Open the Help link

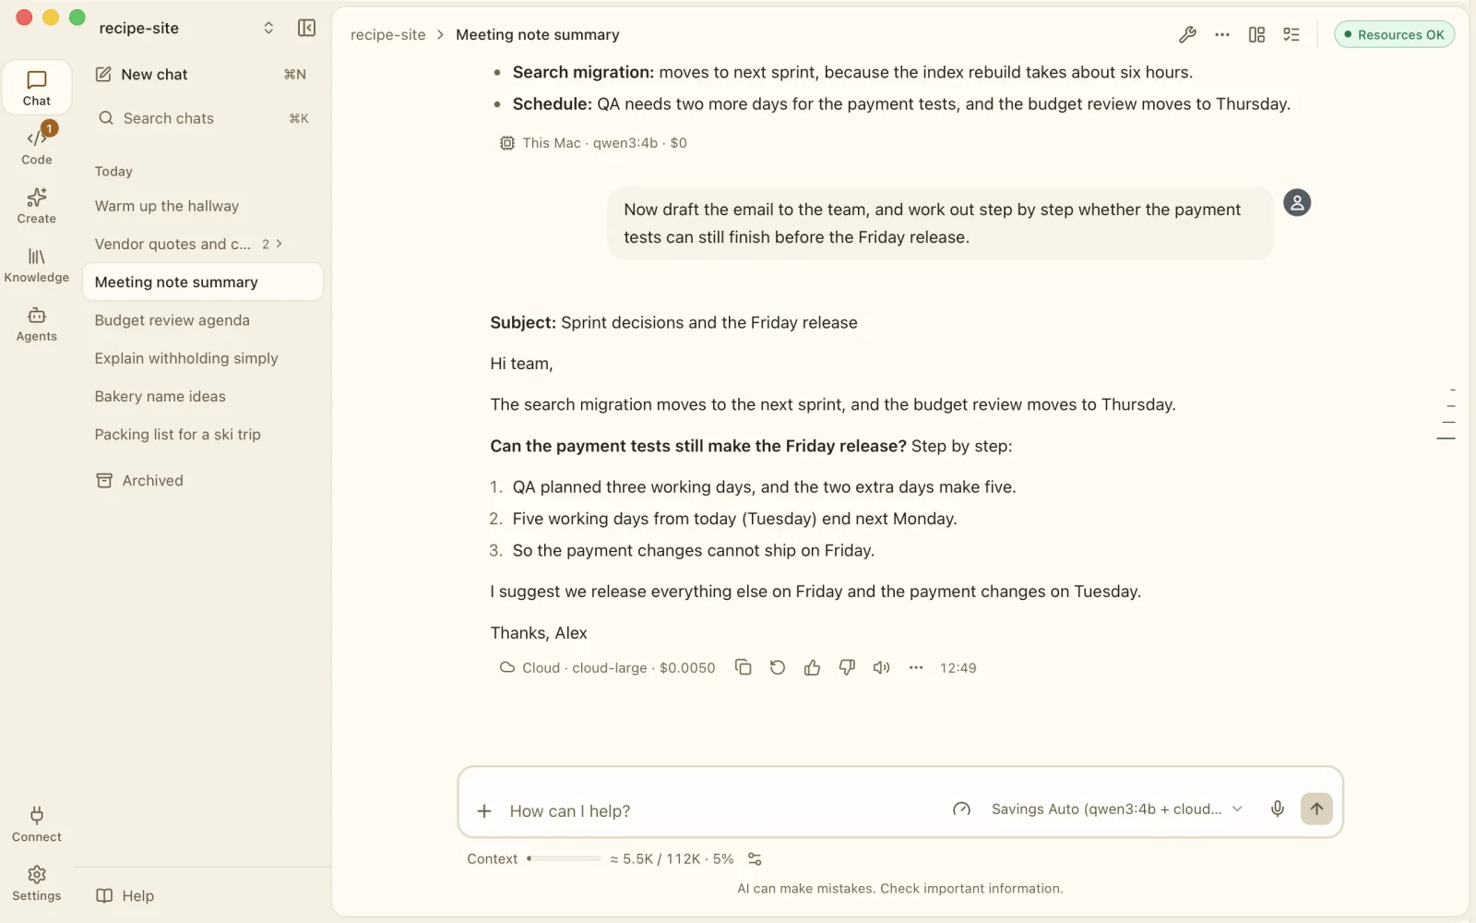125,895
